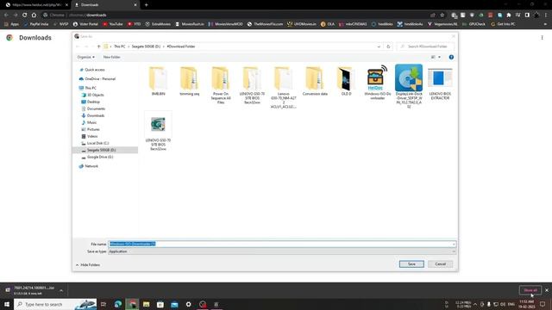Select Local Disk (C:) in the navigation pane
The width and height of the screenshot is (552, 310).
(x=97, y=143)
